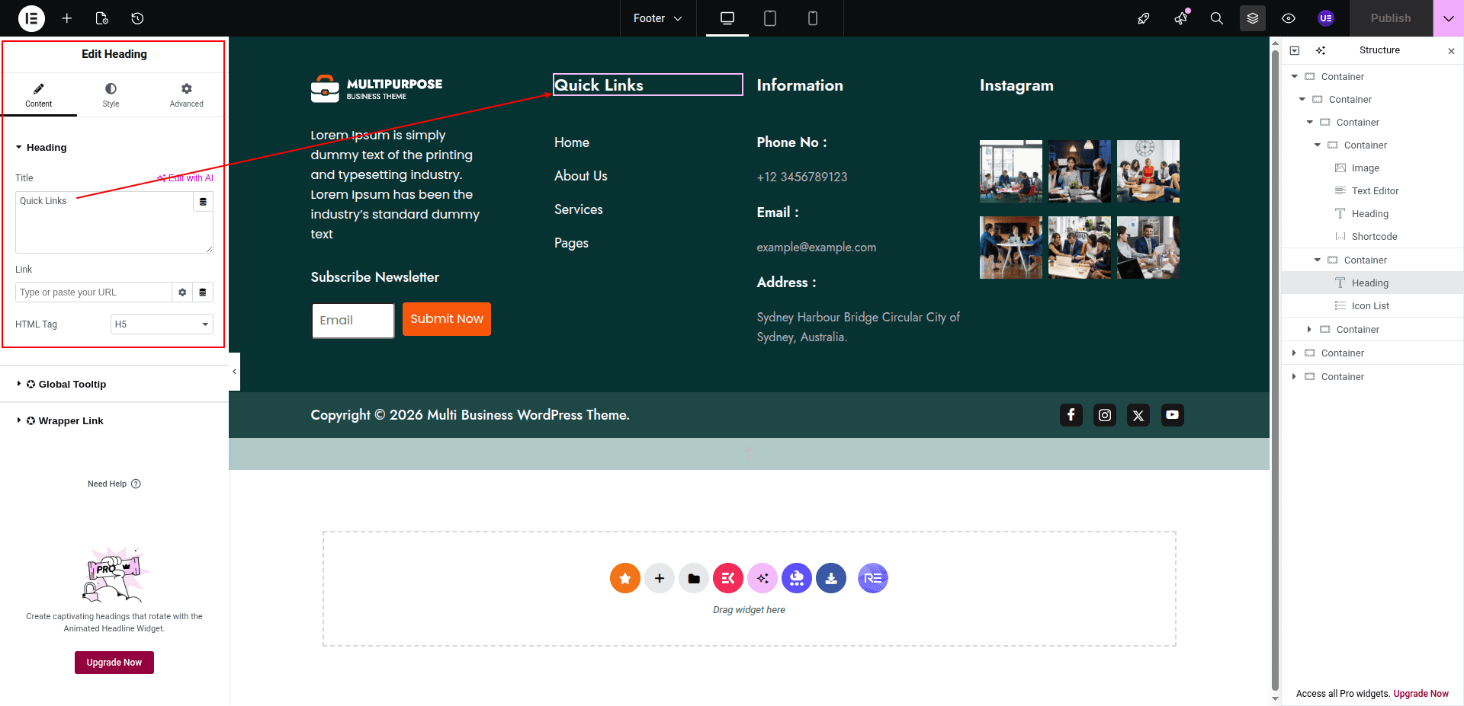1464x706 pixels.
Task: Collapse all in Structure panel
Action: point(1295,50)
